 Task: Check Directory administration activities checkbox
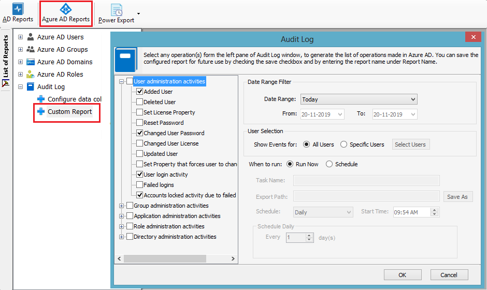pyautogui.click(x=130, y=237)
